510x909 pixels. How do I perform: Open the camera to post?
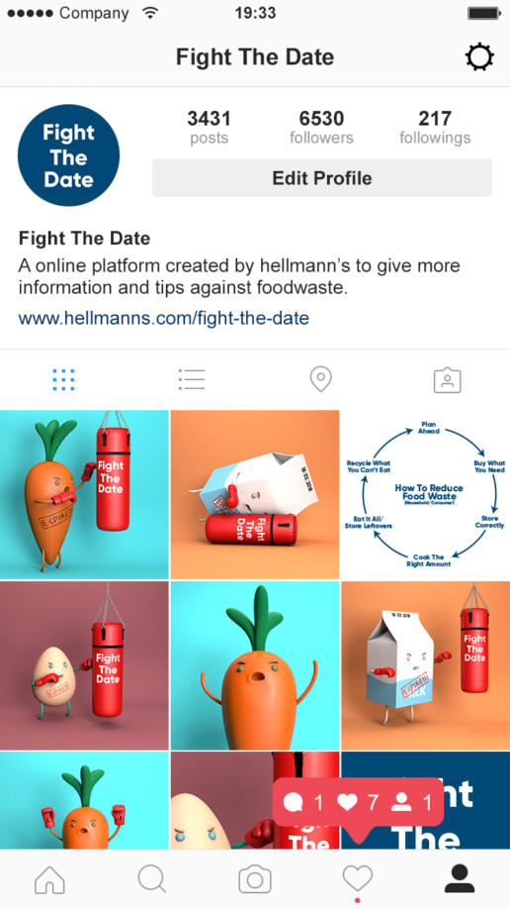coord(255,879)
